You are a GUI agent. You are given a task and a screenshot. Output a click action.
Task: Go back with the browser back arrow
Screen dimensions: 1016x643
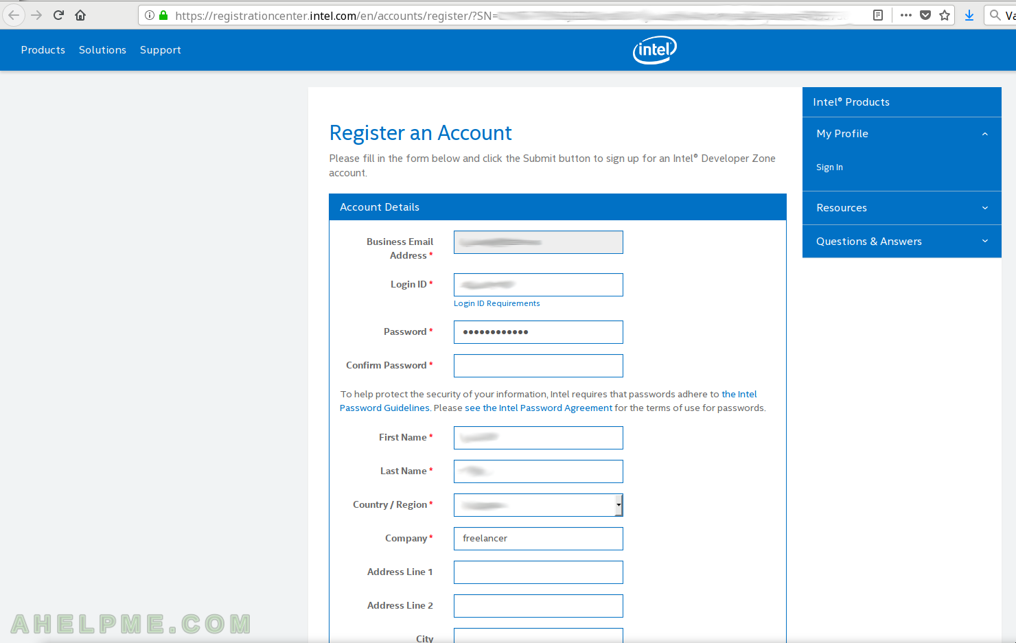point(14,15)
